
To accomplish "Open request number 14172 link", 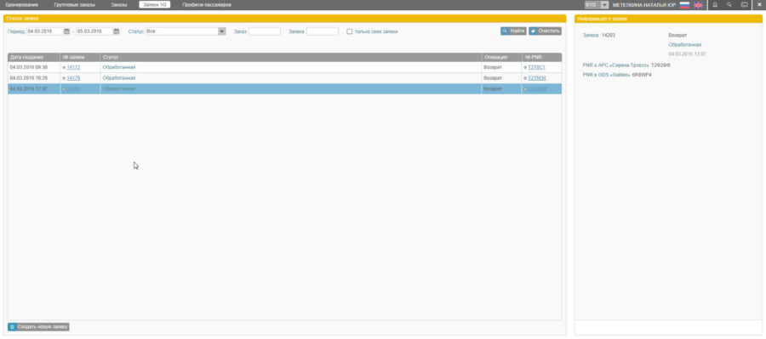I will tap(73, 67).
